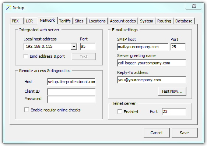Viewport: 207px width, 146px height.
Task: Select the Network tab
Action: tap(47, 20)
